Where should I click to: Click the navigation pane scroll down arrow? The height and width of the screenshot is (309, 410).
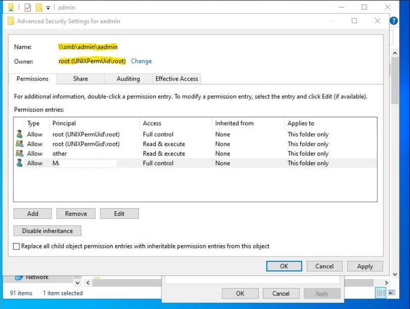(x=77, y=283)
